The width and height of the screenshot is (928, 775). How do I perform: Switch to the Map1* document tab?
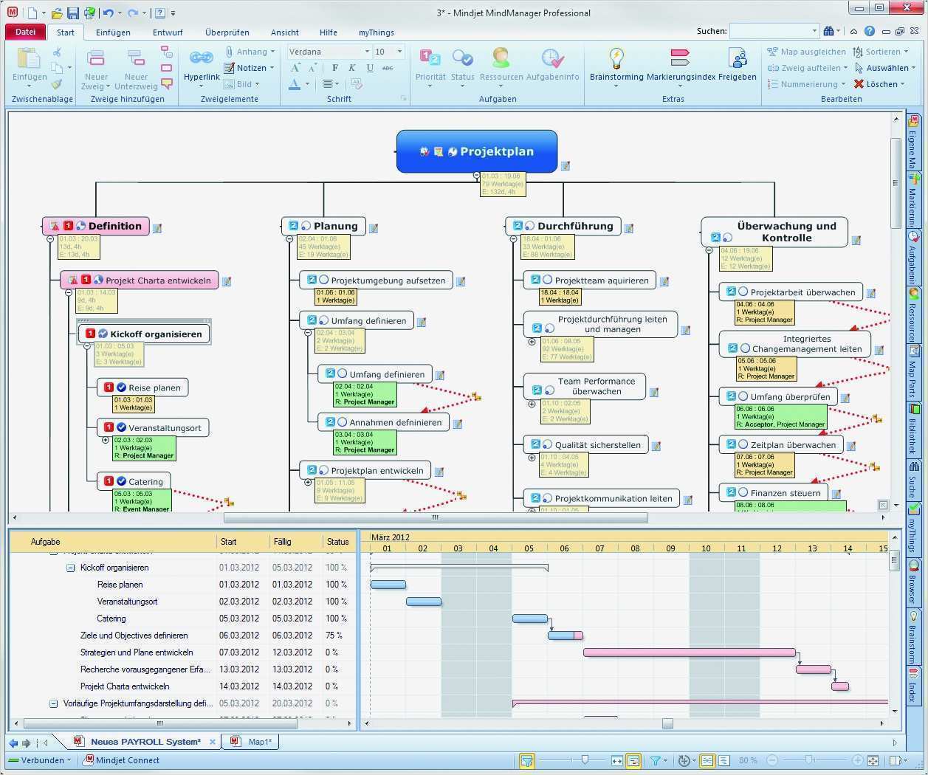coord(252,742)
